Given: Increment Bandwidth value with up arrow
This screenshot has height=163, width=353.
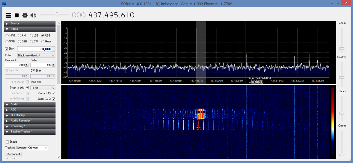Looking at the screenshot, I should pyautogui.click(x=27, y=64).
